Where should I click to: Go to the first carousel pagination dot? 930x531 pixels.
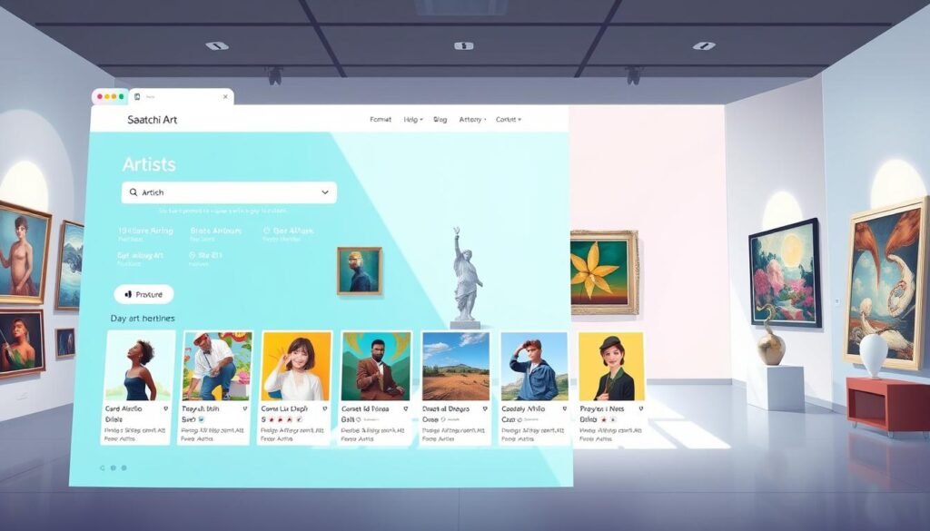103,468
